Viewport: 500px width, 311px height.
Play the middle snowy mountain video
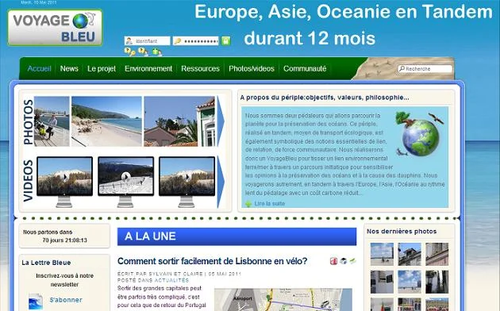click(125, 176)
